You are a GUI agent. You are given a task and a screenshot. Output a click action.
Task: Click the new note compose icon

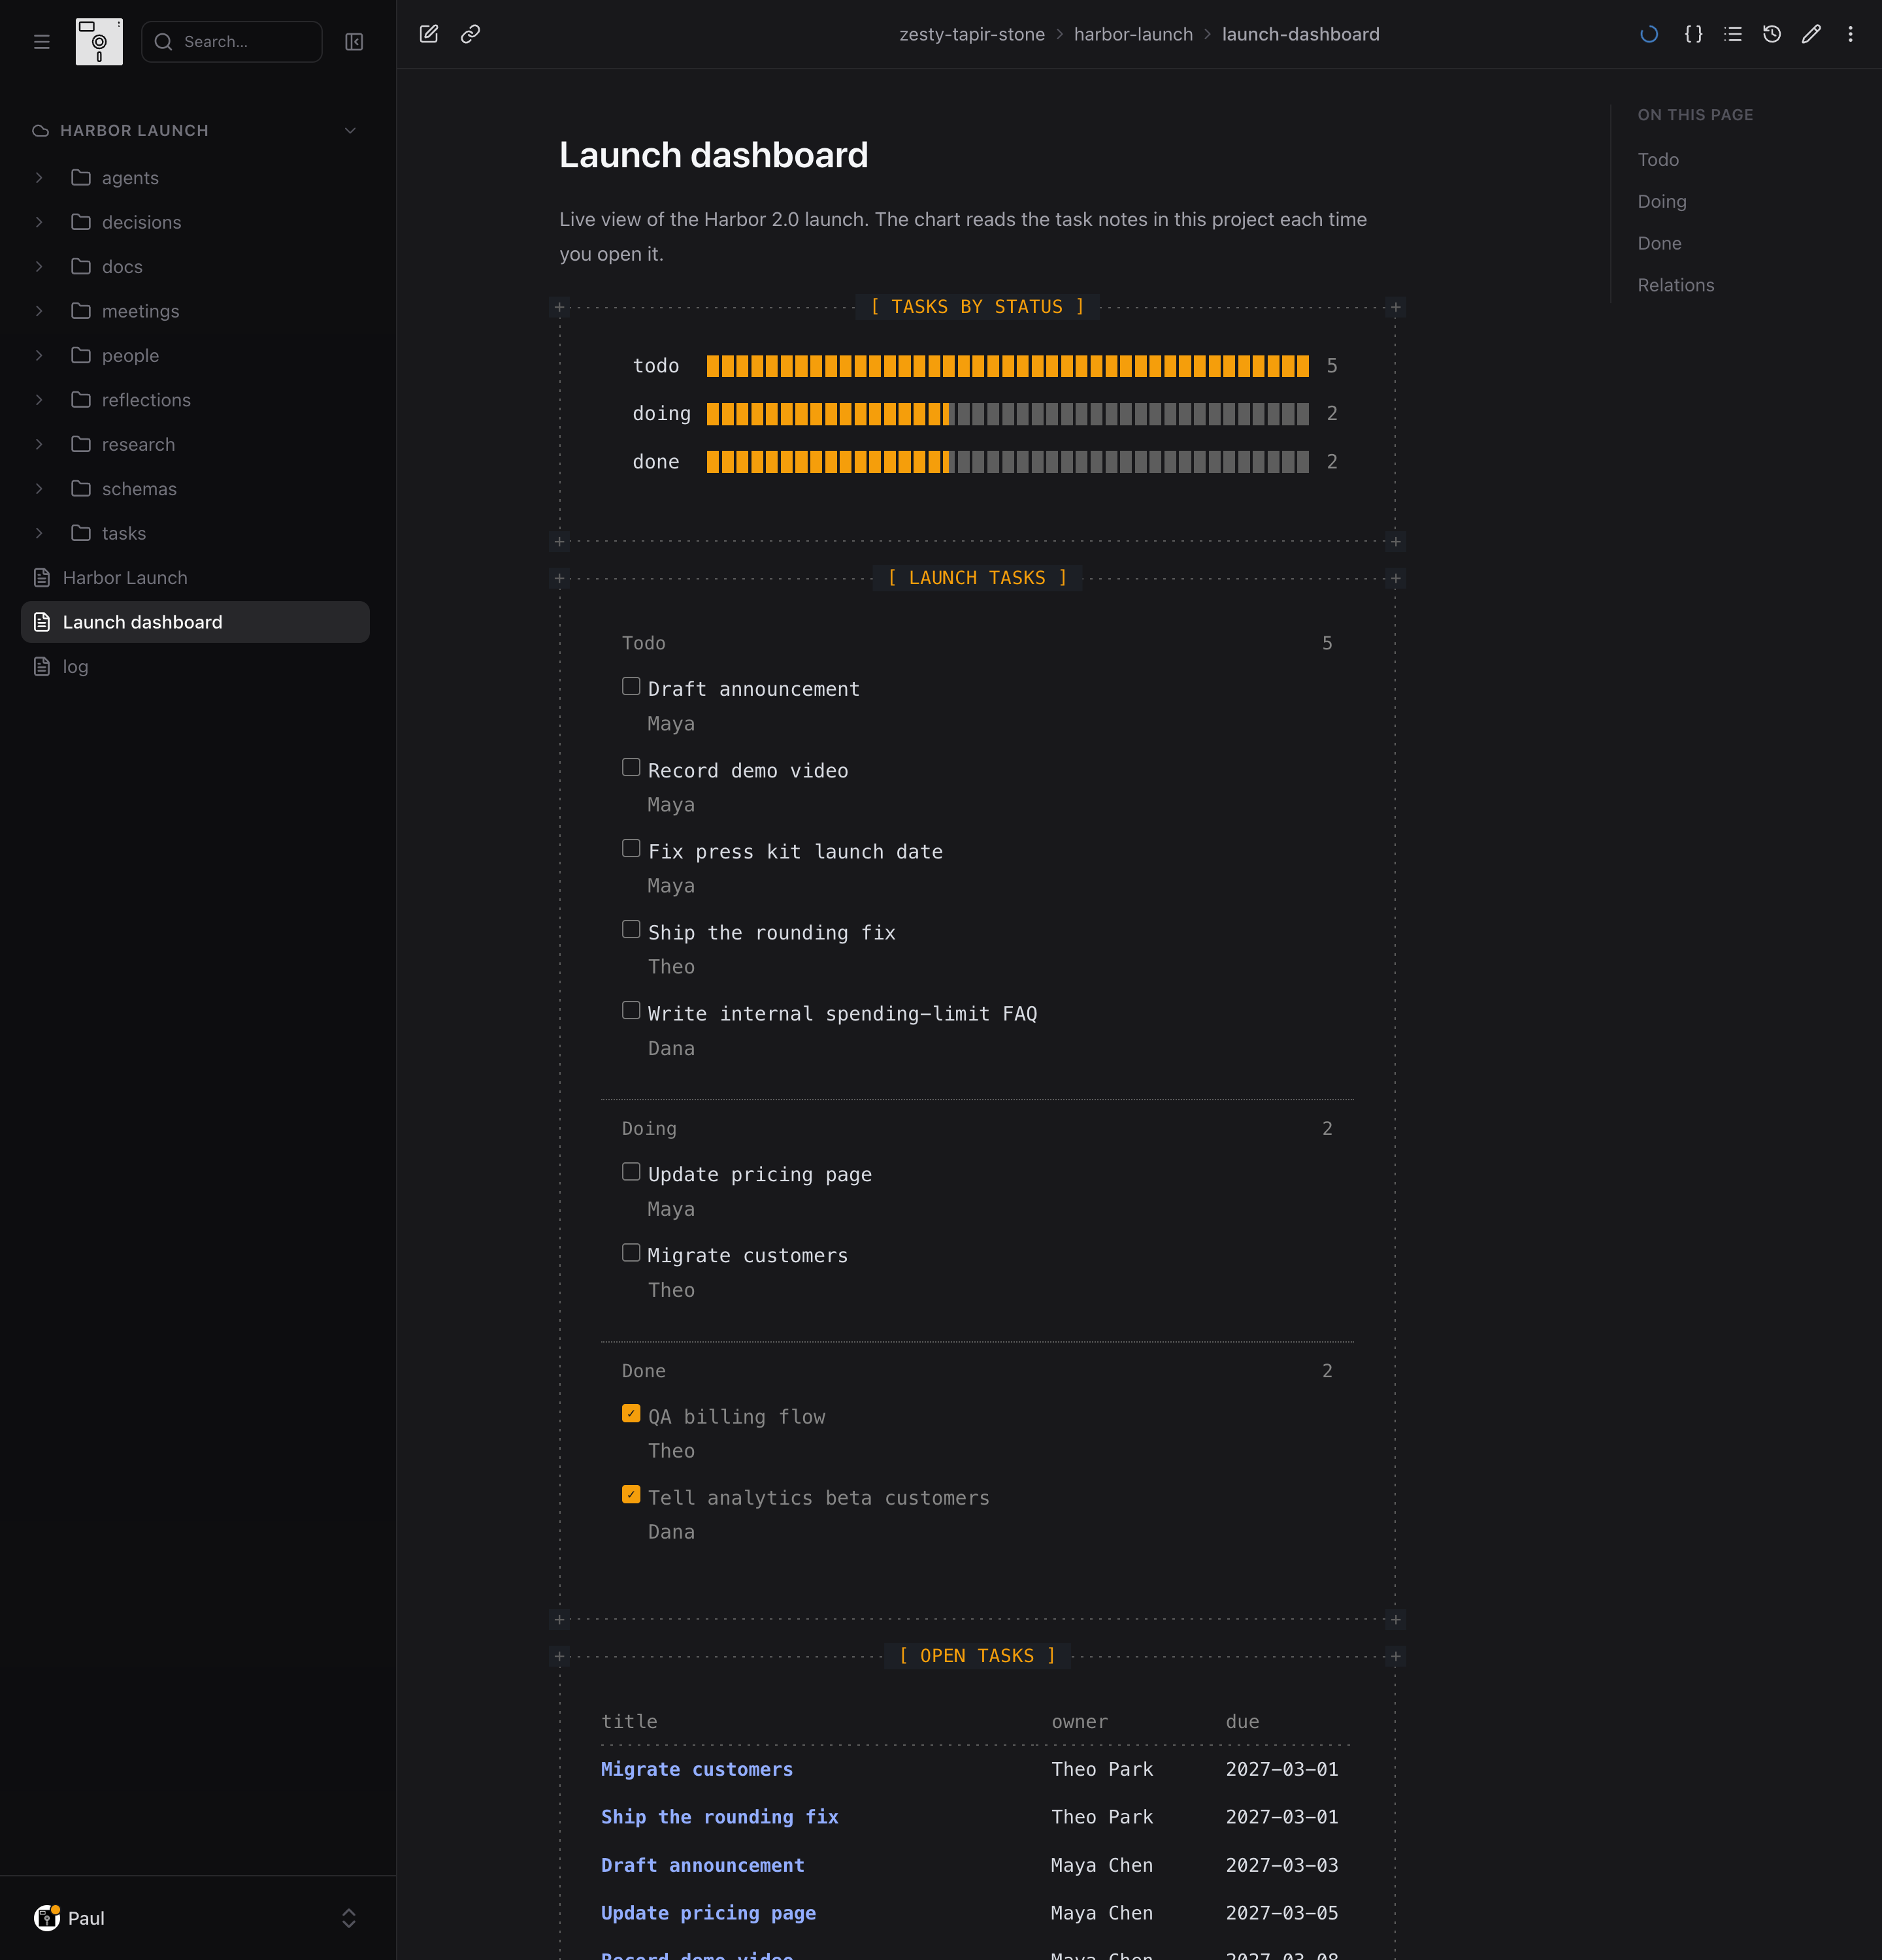point(429,34)
